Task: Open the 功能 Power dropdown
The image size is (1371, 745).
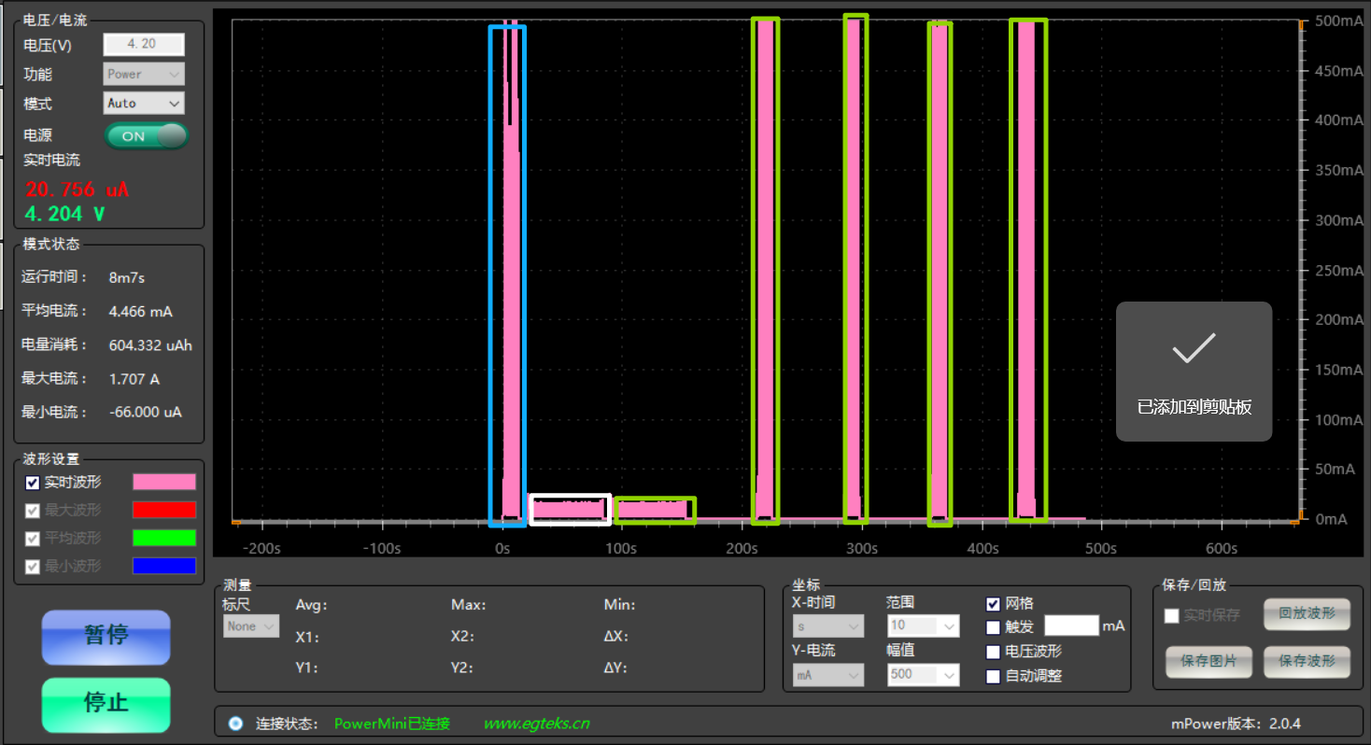Action: click(144, 74)
